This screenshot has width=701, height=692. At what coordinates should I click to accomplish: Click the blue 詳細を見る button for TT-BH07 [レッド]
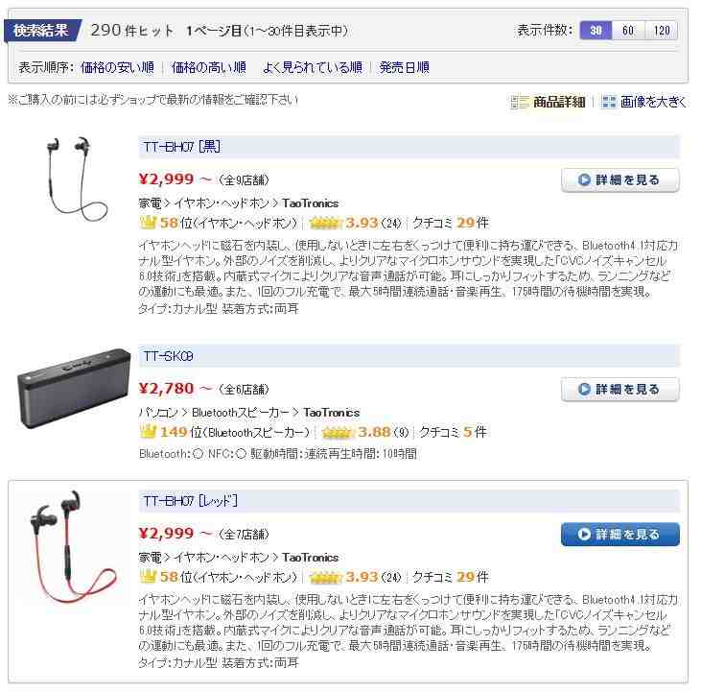tap(620, 534)
